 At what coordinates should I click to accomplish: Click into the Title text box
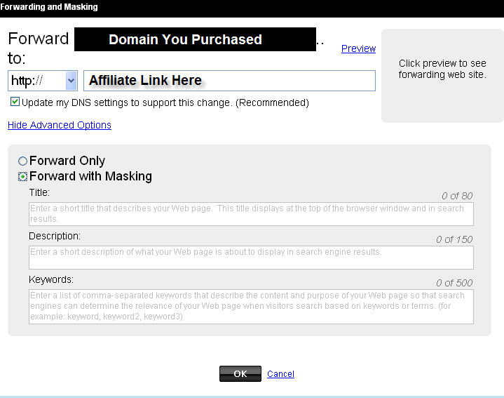251,214
